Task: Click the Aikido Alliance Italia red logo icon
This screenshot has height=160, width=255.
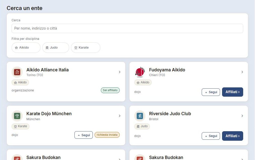Action: tap(17, 72)
